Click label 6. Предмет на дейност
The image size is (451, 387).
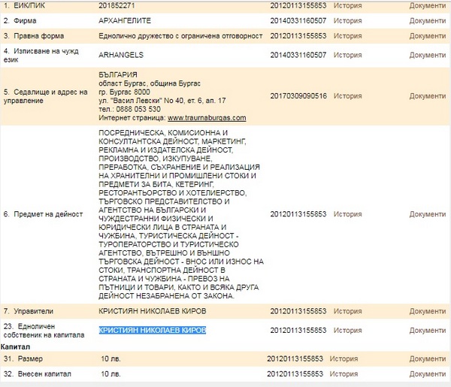pos(43,214)
